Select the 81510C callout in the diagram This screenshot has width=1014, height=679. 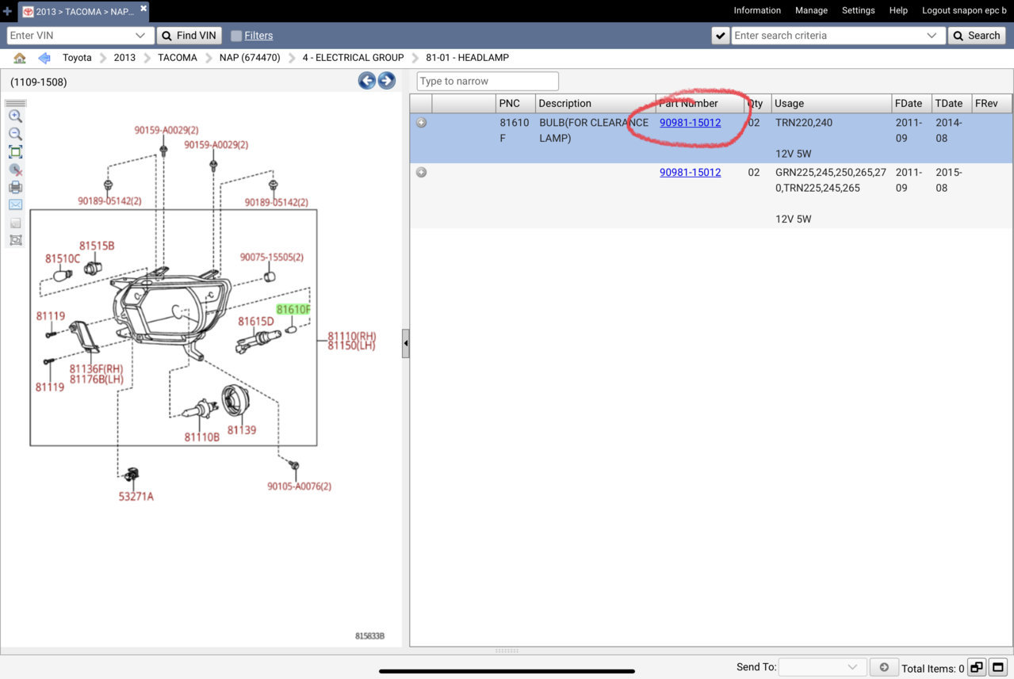63,258
